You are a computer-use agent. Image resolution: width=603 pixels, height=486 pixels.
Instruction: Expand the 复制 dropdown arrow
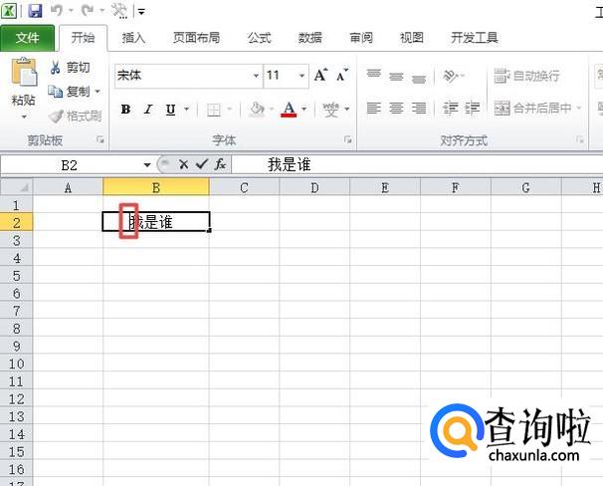pyautogui.click(x=98, y=92)
